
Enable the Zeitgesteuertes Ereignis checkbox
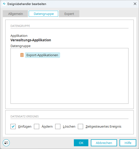tap(80, 126)
